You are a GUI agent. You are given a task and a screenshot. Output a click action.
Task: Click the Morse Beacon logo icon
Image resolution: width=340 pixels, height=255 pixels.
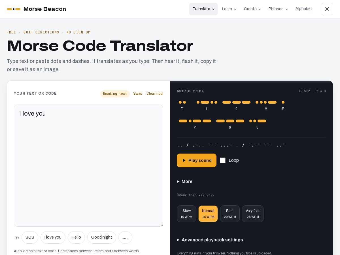(x=14, y=9)
